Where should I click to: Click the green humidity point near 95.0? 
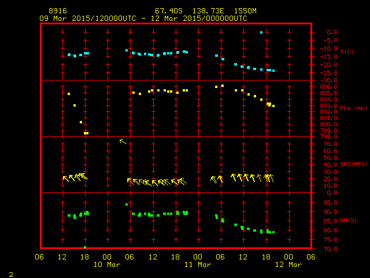127,204
